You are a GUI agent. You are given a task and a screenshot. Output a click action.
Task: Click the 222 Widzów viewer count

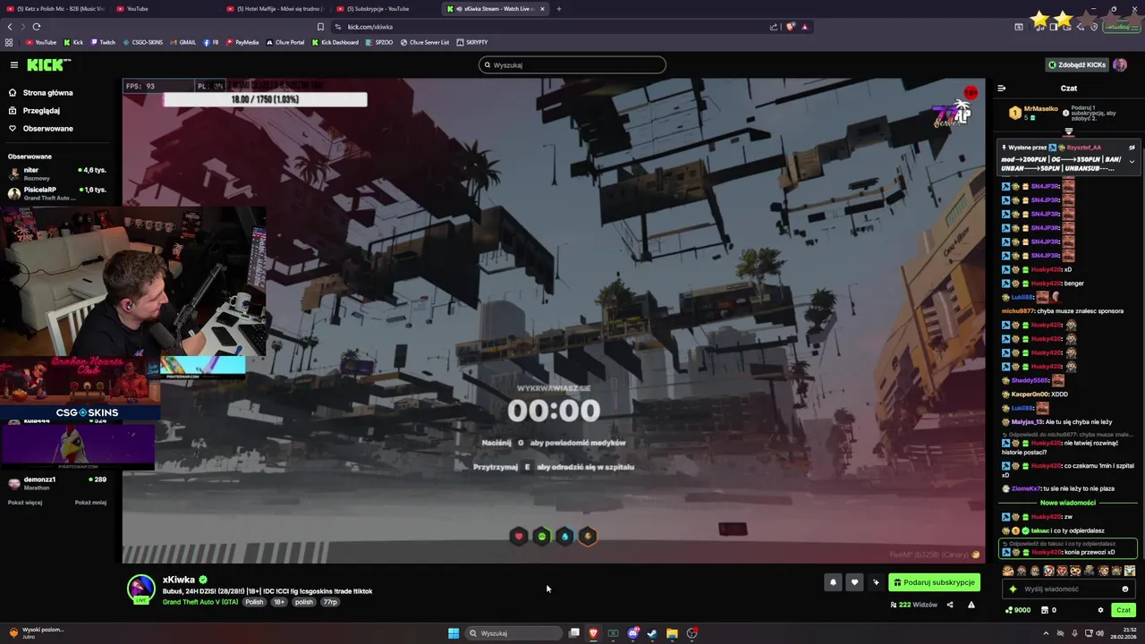(x=914, y=605)
